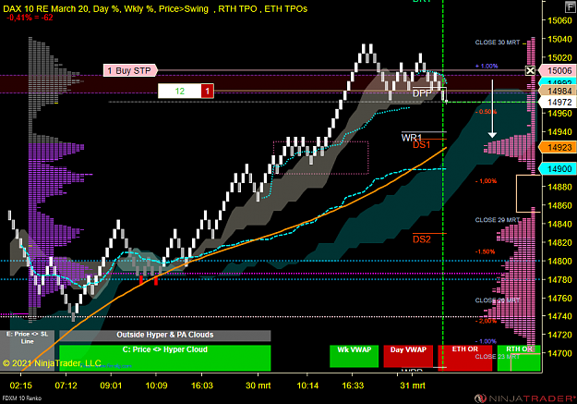Click the -1.50% level label

(485, 251)
